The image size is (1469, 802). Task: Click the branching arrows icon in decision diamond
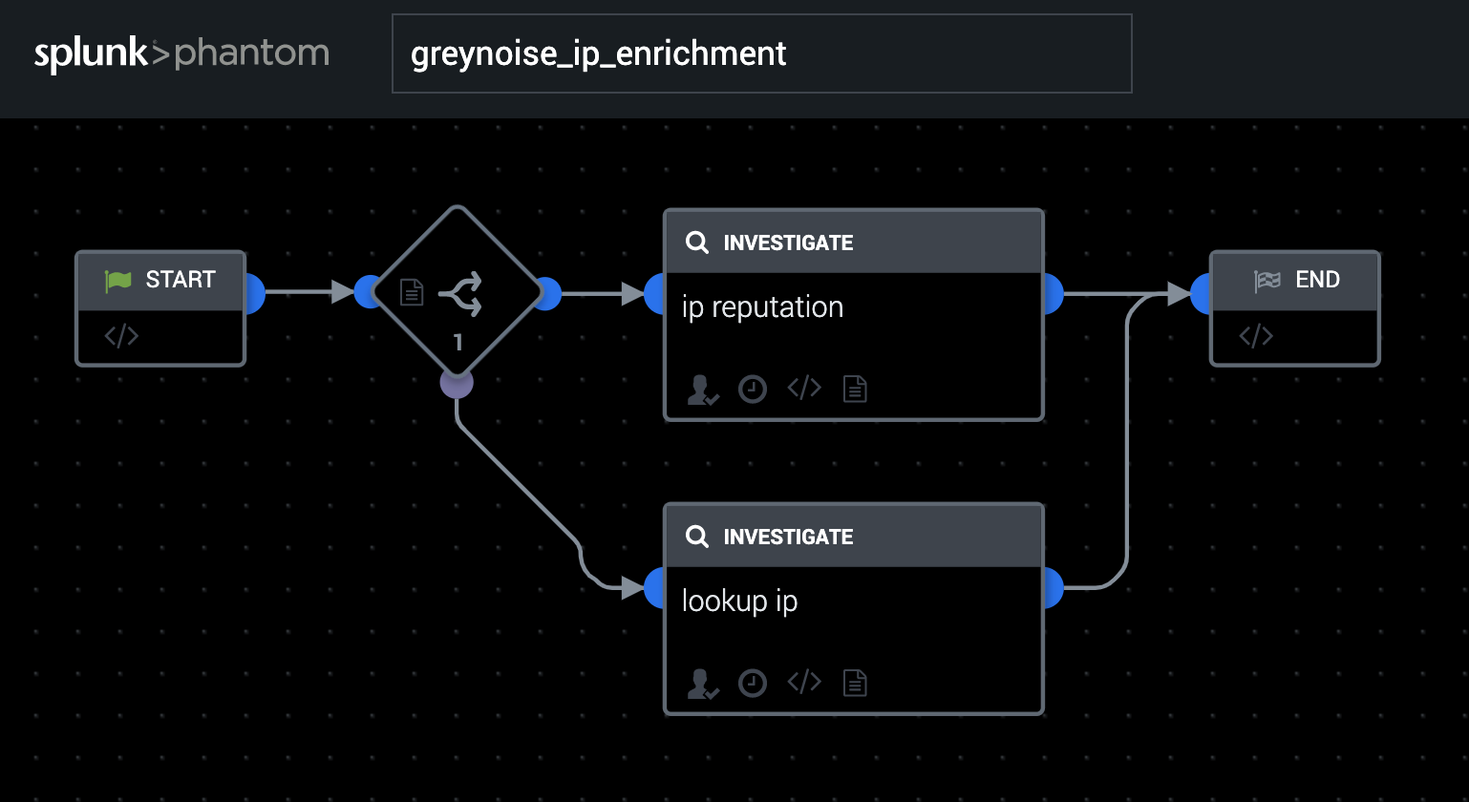click(x=462, y=293)
